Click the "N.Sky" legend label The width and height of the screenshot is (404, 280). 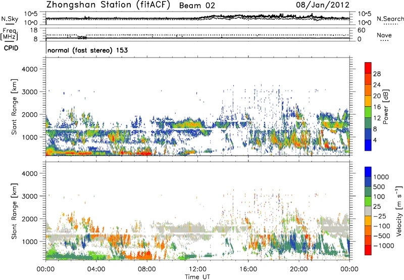(x=10, y=19)
